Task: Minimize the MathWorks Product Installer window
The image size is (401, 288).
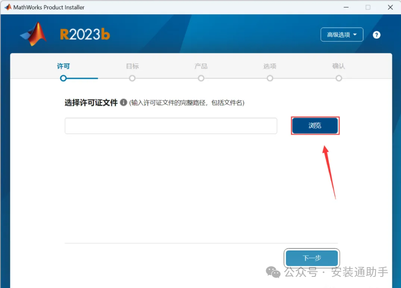Action: [x=346, y=7]
